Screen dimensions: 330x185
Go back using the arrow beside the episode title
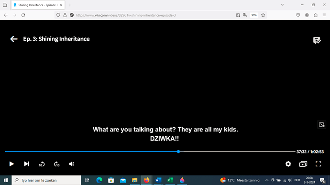(14, 39)
